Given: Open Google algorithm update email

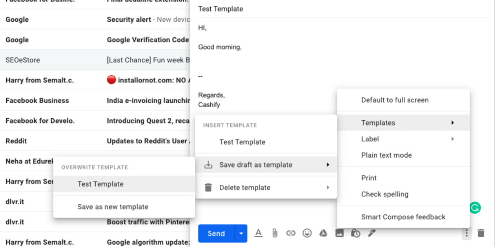Looking at the screenshot, I should click(95, 242).
